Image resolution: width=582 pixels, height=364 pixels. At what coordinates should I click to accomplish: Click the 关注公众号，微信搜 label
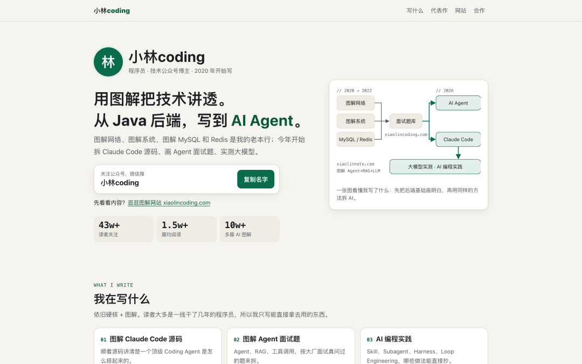tap(122, 174)
